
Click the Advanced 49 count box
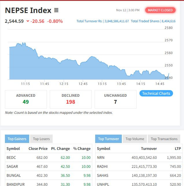pyautogui.click(x=26, y=99)
